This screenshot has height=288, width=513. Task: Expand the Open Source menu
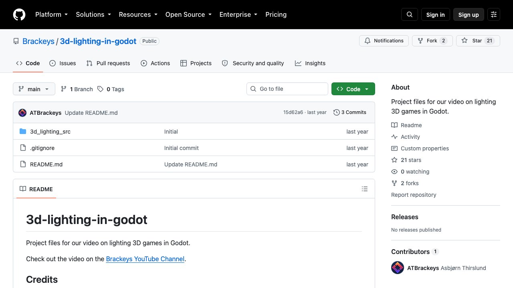[188, 14]
